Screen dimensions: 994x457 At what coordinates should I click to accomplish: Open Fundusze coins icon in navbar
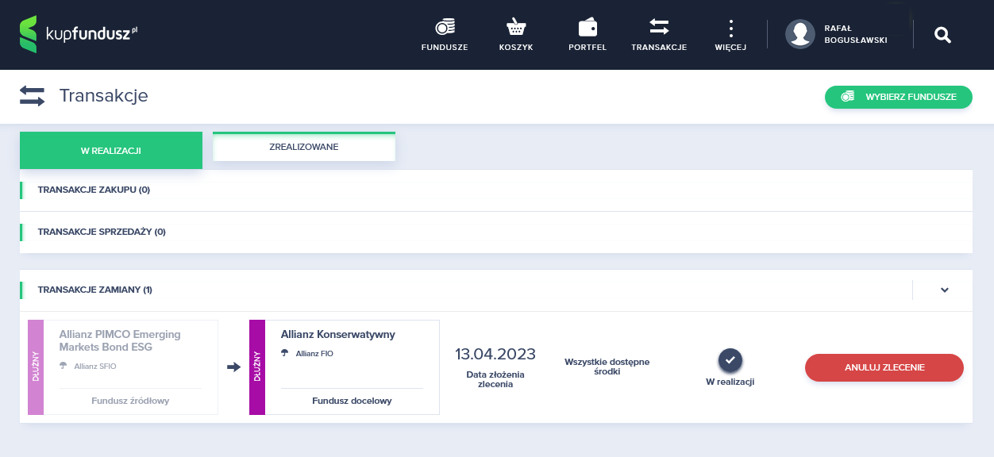click(445, 27)
